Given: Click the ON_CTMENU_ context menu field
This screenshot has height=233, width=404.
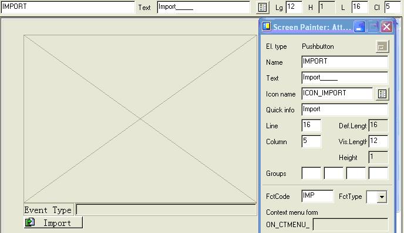Looking at the screenshot, I should tap(350, 225).
